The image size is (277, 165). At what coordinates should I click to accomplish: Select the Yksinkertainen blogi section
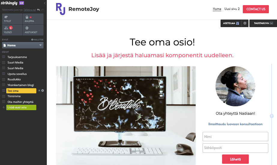point(21,85)
